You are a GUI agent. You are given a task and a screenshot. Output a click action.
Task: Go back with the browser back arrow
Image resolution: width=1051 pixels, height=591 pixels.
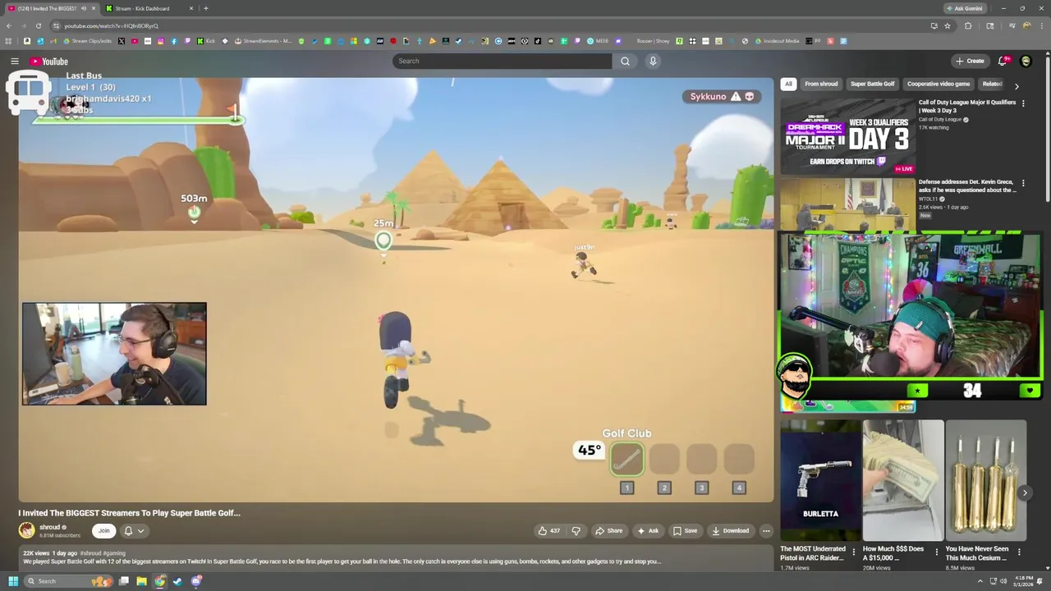(8, 25)
